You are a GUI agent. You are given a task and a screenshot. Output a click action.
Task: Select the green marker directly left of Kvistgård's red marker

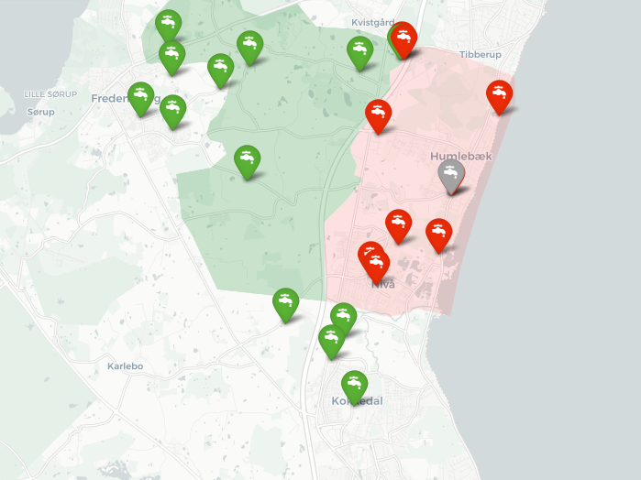coord(359,52)
